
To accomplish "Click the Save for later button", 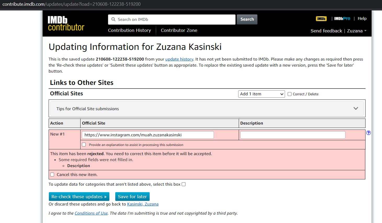I will [132, 197].
